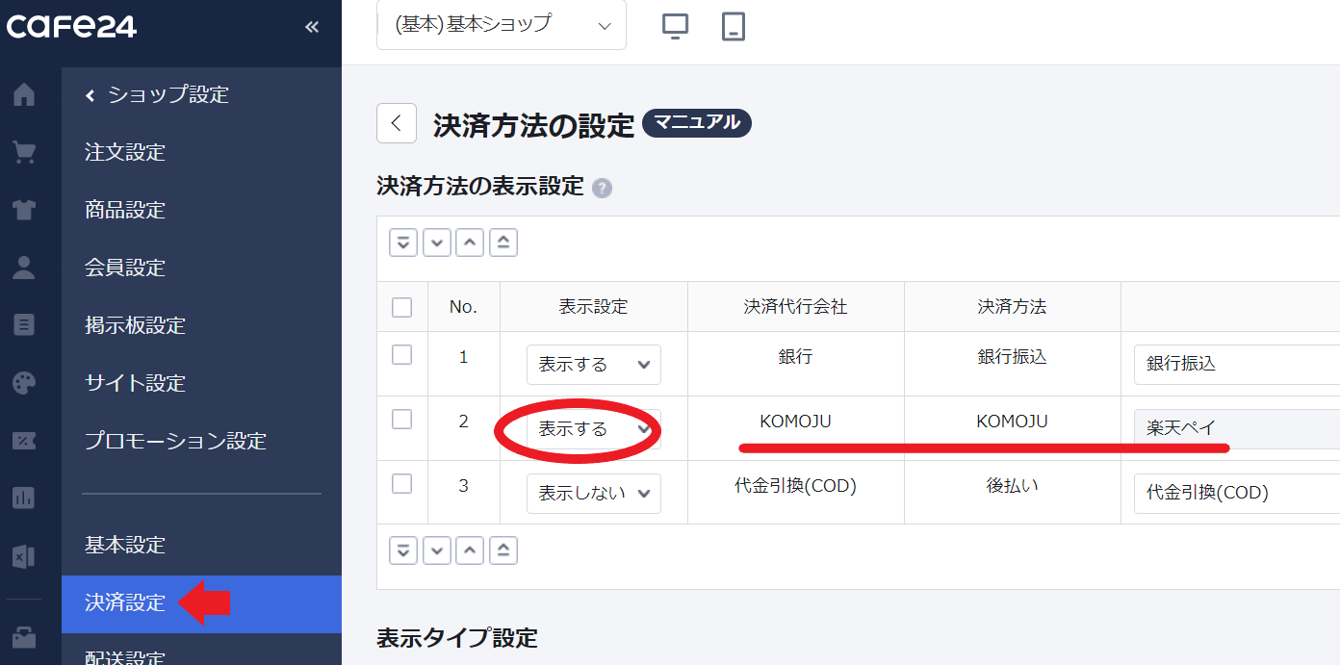Switch to mobile preview tablet icon

pos(734,26)
